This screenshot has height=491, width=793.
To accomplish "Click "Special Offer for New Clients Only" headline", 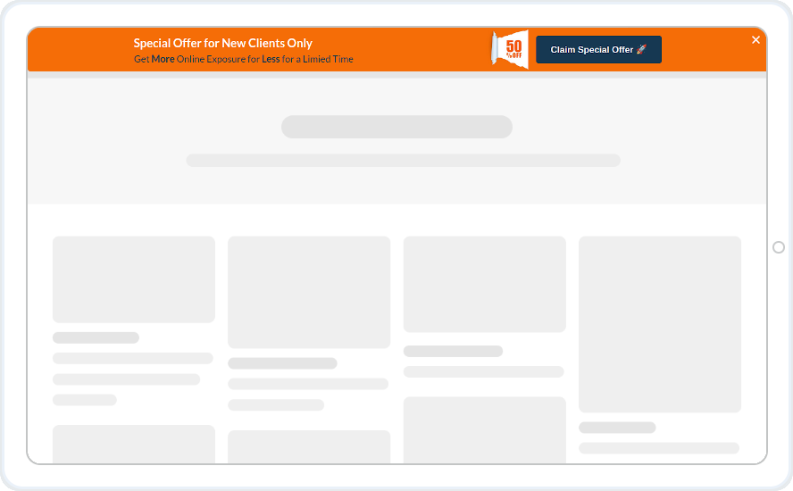I will 223,43.
